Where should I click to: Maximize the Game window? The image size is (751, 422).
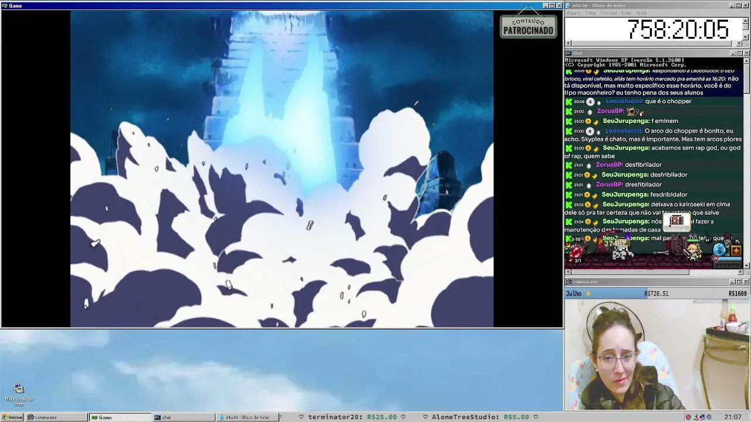pos(552,5)
